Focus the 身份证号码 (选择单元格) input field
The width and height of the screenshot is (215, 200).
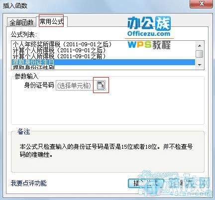(75, 86)
